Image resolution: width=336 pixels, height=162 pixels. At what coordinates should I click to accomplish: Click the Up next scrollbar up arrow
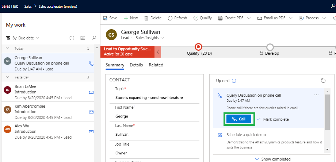tap(327, 92)
